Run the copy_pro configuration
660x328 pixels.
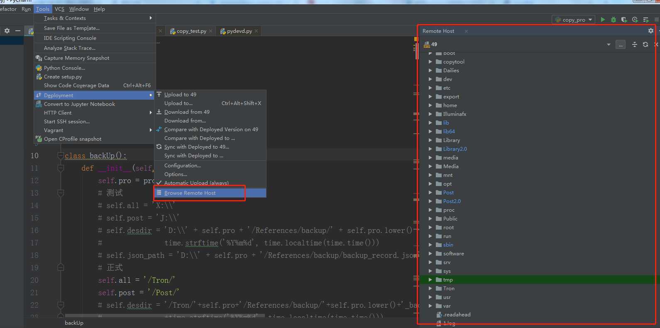(x=603, y=20)
